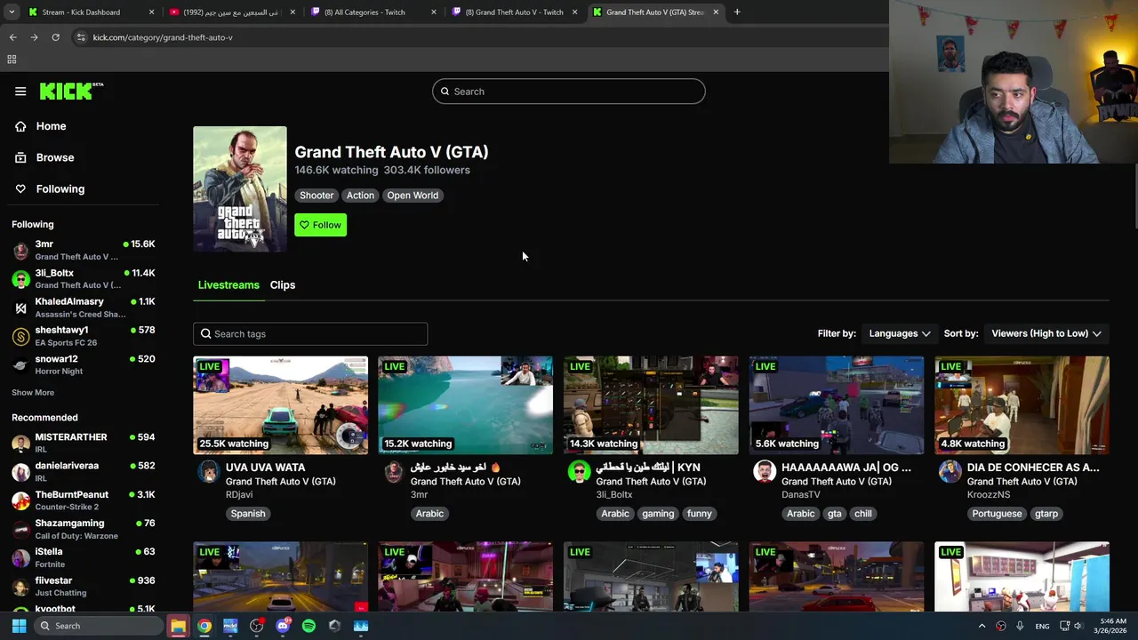Reload the page
Viewport: 1138px width, 640px height.
click(x=55, y=37)
